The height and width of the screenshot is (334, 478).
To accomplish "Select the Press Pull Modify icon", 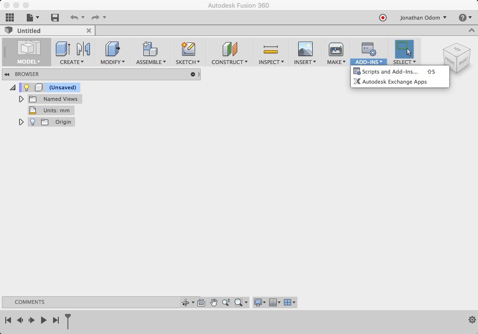I will (112, 49).
